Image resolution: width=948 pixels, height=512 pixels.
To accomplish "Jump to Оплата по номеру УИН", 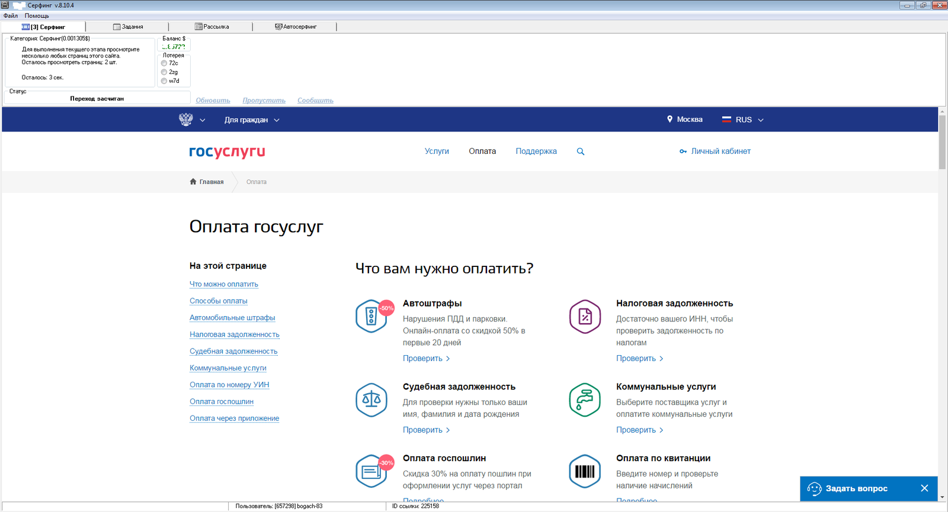I will [229, 385].
